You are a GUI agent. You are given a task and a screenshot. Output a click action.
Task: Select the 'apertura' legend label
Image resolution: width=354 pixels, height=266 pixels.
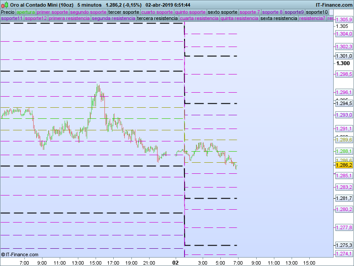[26, 12]
